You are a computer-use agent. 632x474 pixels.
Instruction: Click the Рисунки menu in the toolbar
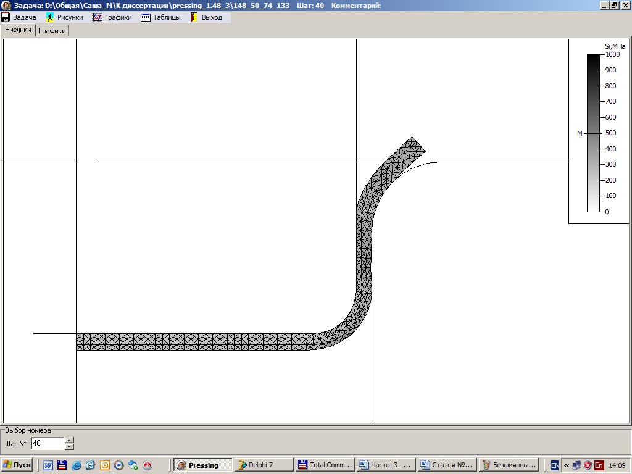(x=65, y=17)
